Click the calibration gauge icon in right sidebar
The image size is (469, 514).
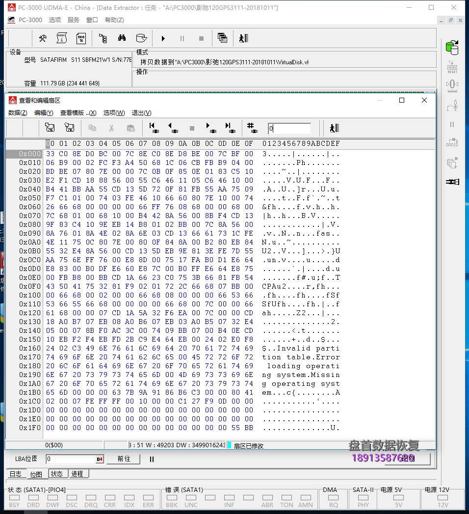(x=452, y=86)
